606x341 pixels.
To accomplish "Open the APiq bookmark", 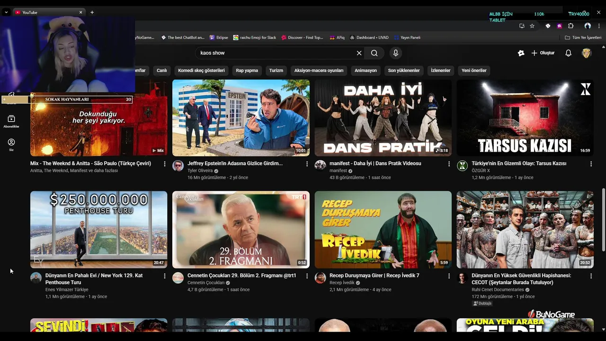I will pyautogui.click(x=337, y=37).
